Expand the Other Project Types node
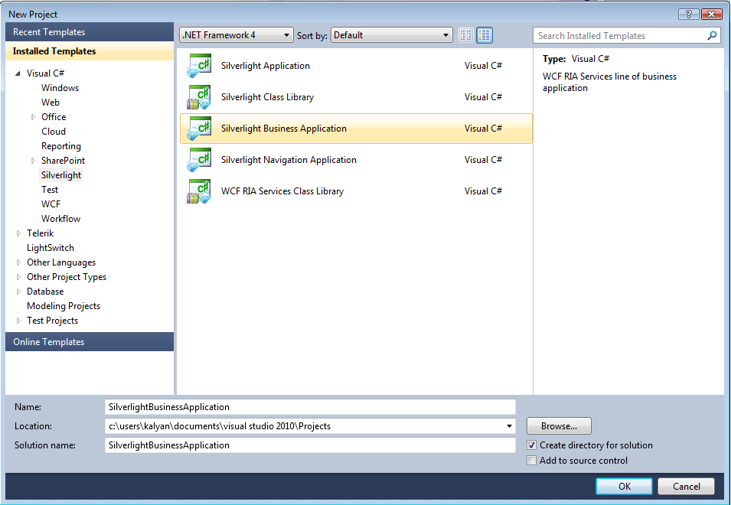This screenshot has width=731, height=505. click(18, 277)
